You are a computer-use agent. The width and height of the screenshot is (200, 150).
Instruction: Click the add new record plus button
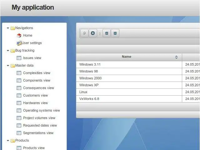pyautogui.click(x=93, y=33)
